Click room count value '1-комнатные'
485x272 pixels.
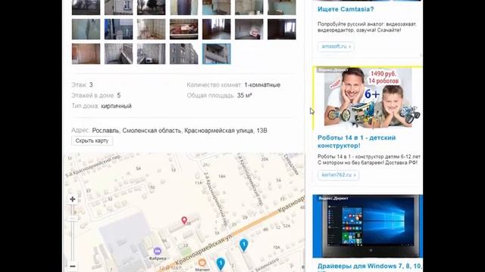(262, 85)
